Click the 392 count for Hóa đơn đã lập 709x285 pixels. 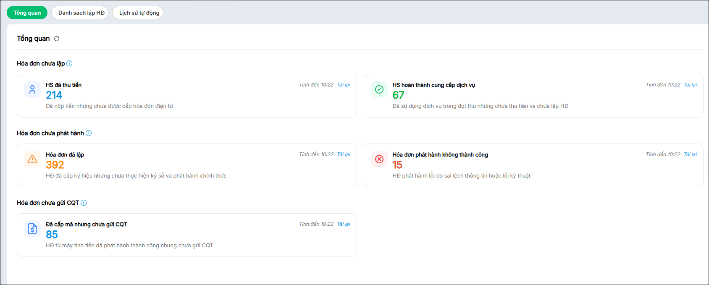pos(55,165)
